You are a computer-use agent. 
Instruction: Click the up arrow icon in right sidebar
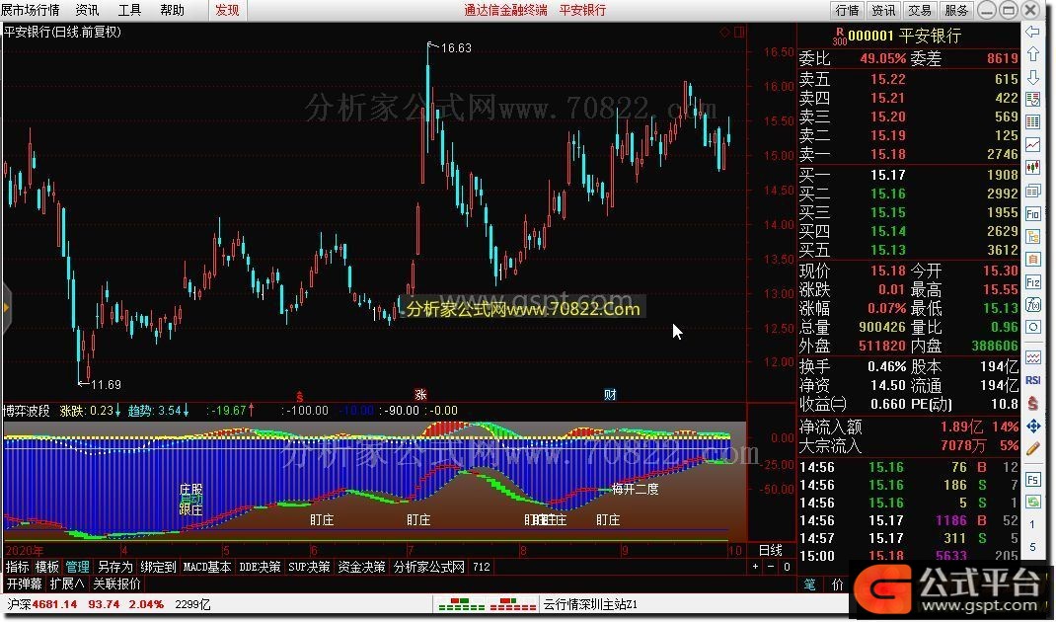coord(1032,54)
